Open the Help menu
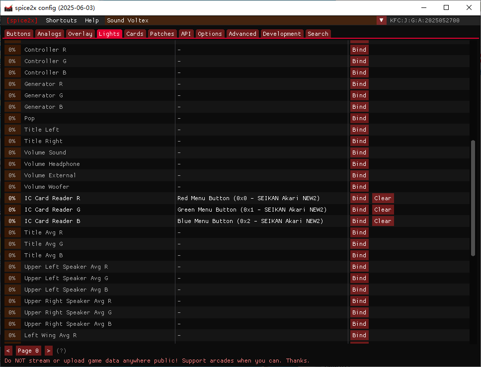The image size is (481, 367). coord(92,20)
